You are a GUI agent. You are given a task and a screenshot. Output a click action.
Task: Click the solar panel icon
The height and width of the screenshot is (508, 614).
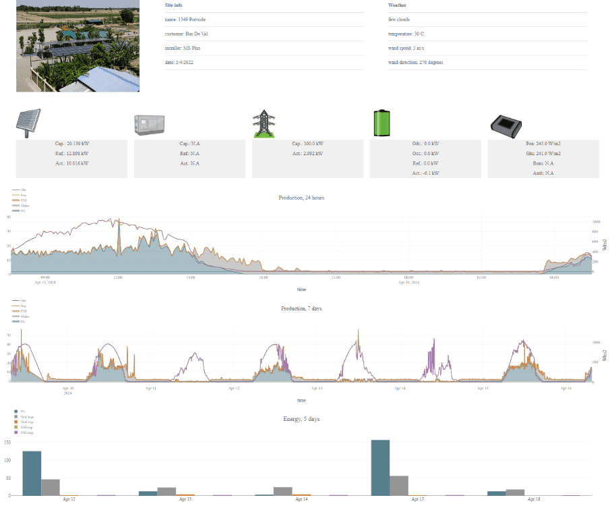coord(28,123)
